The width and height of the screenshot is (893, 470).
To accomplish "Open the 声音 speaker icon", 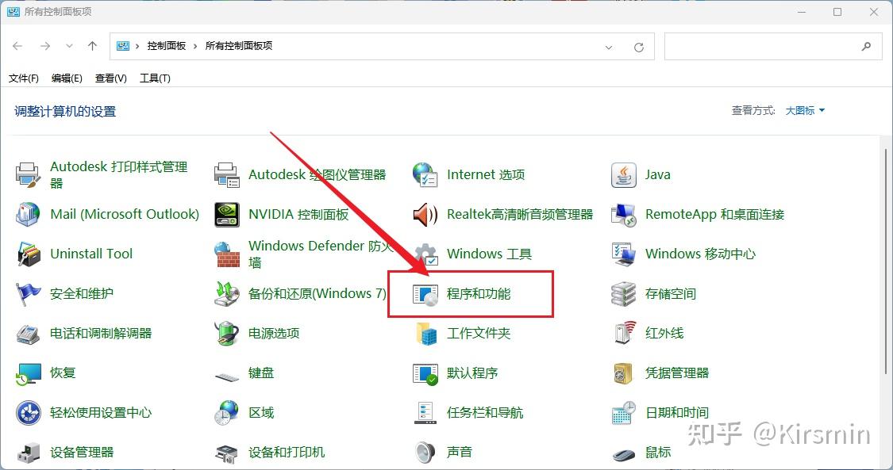I will (425, 453).
